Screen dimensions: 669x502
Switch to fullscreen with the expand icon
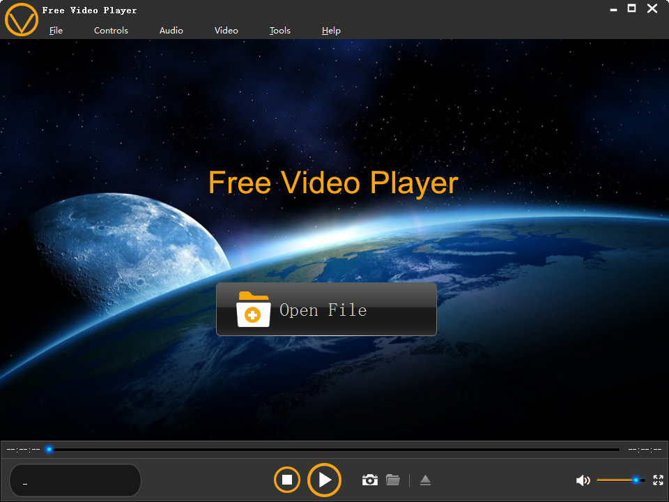[658, 480]
